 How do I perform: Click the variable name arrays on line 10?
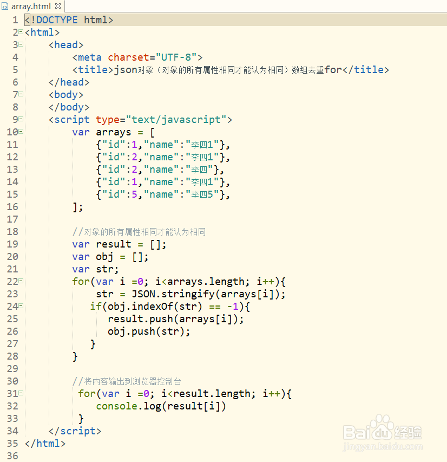[x=113, y=132]
